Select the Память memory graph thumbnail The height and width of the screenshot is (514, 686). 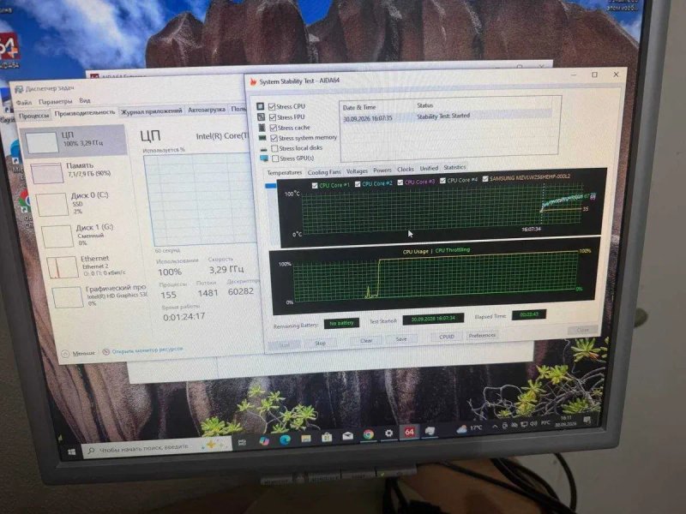47,173
